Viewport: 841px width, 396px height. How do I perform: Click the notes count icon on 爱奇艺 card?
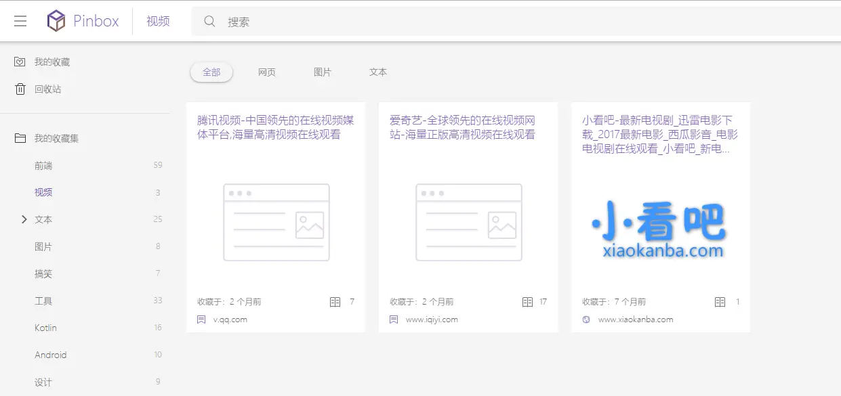(x=527, y=302)
